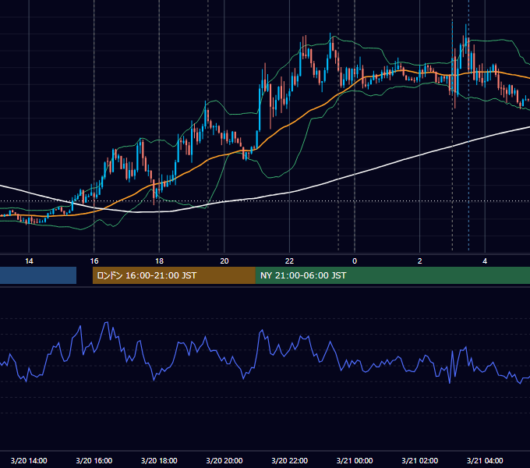
Task: Click the hour label 0 on price chart axis
Action: 355,261
